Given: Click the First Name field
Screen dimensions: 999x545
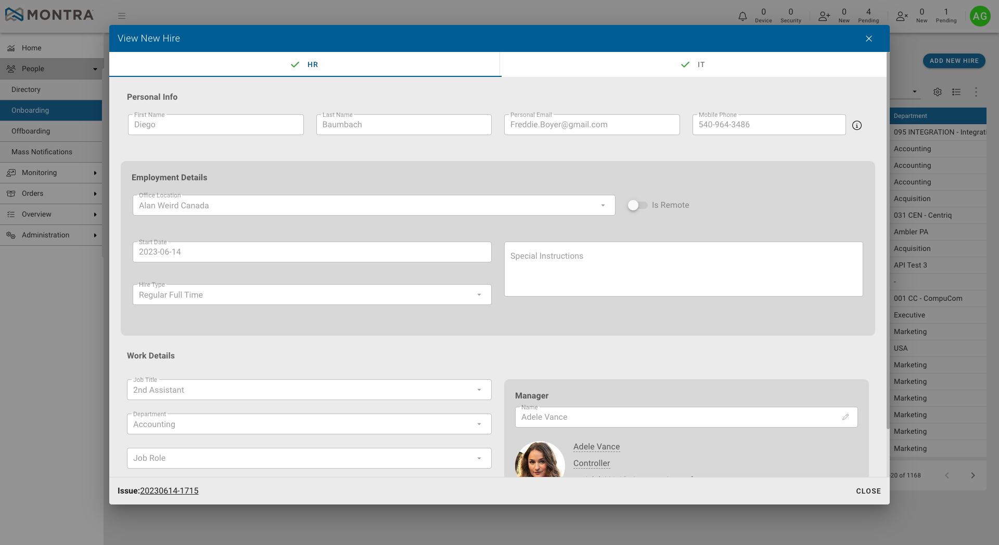Looking at the screenshot, I should tap(216, 125).
